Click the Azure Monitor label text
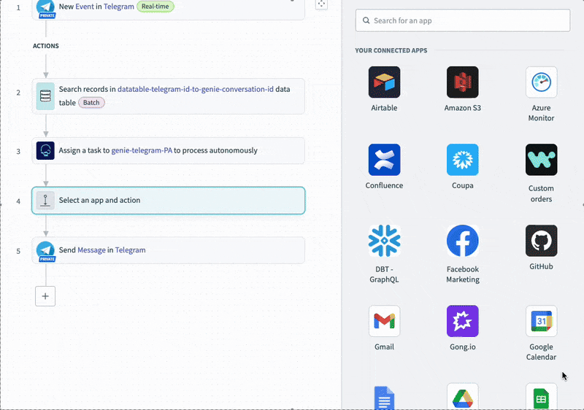This screenshot has width=584, height=410. click(x=541, y=113)
